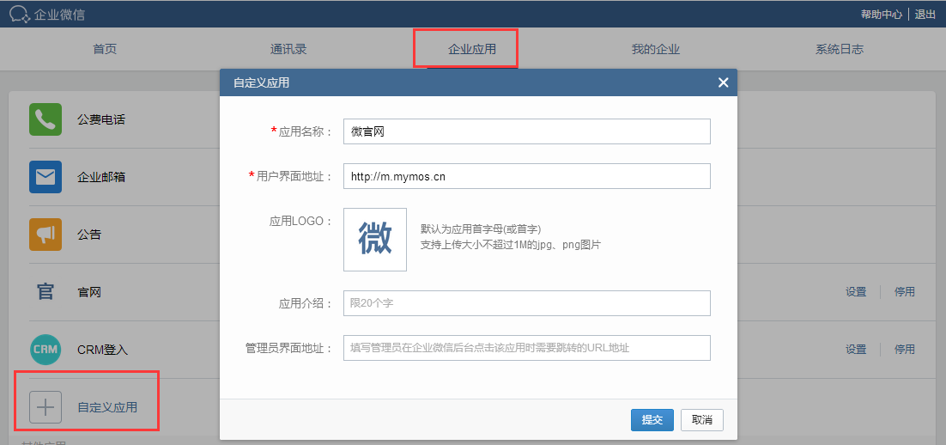Click the orange 公告 megaphone icon
Image resolution: width=946 pixels, height=445 pixels.
tap(45, 234)
